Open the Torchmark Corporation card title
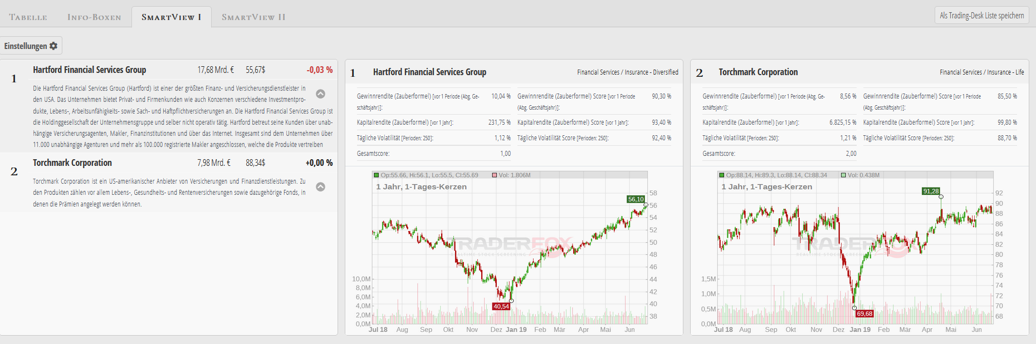Screen dimensions: 1036x344 pos(758,72)
